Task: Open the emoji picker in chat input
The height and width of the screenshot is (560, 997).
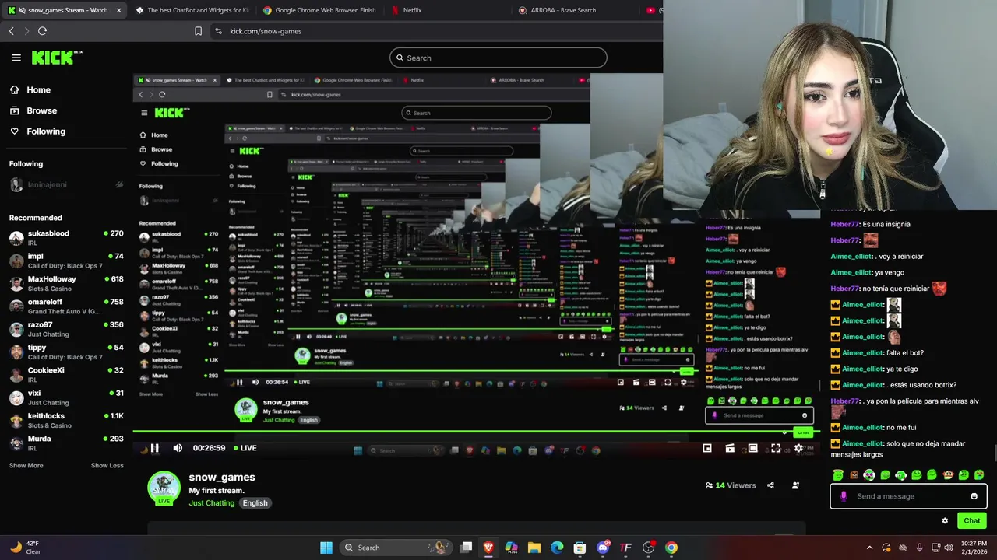Action: point(974,496)
